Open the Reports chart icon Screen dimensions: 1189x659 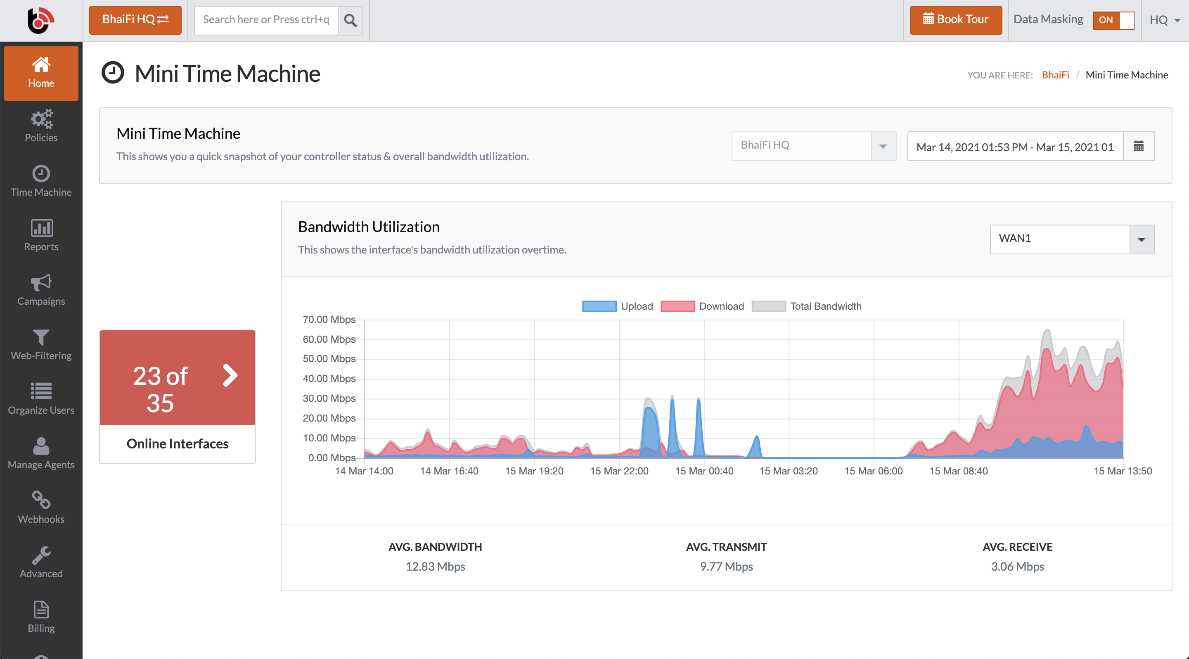[x=41, y=228]
